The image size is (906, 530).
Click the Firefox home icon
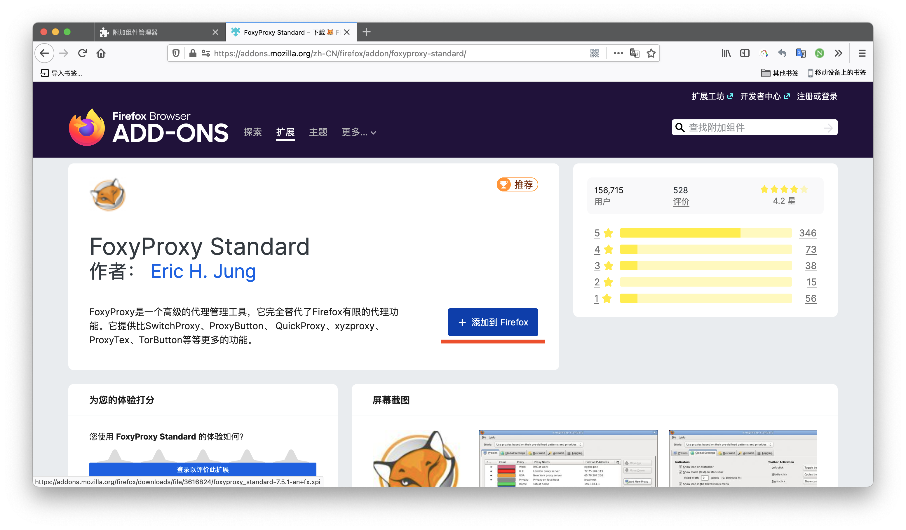(101, 53)
